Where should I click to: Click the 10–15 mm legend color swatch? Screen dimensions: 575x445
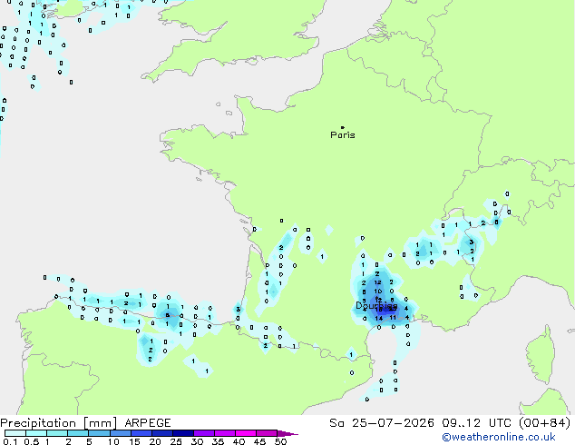click(x=120, y=433)
